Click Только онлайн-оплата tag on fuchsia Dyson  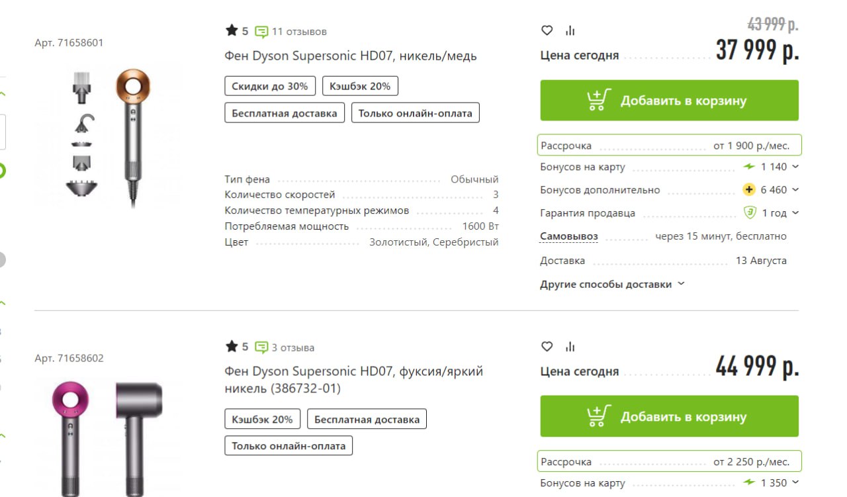[289, 446]
